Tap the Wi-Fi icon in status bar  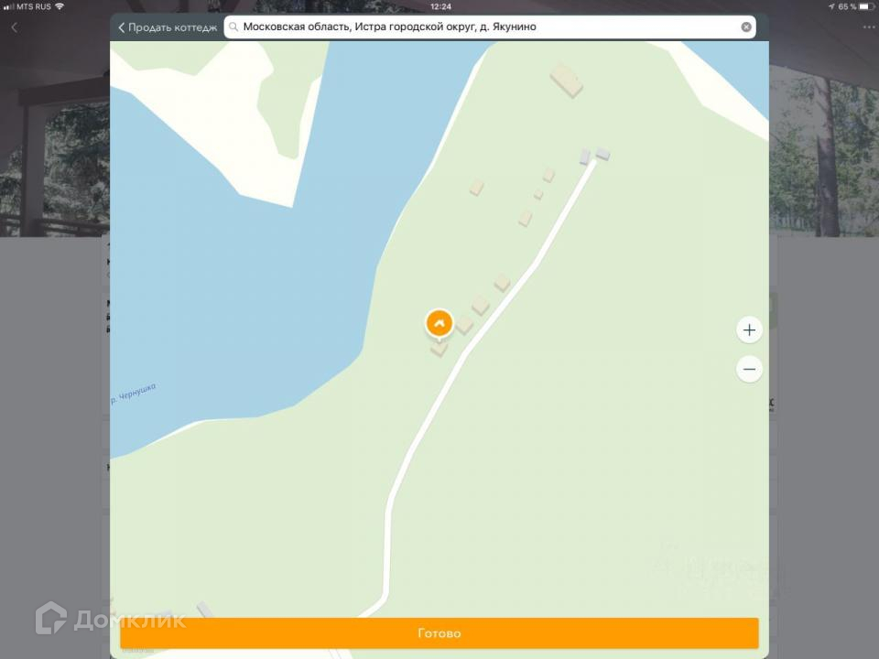coord(60,6)
